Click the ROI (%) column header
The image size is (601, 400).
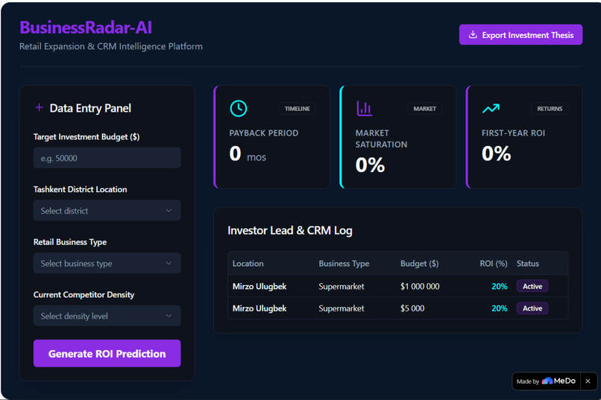tap(494, 264)
